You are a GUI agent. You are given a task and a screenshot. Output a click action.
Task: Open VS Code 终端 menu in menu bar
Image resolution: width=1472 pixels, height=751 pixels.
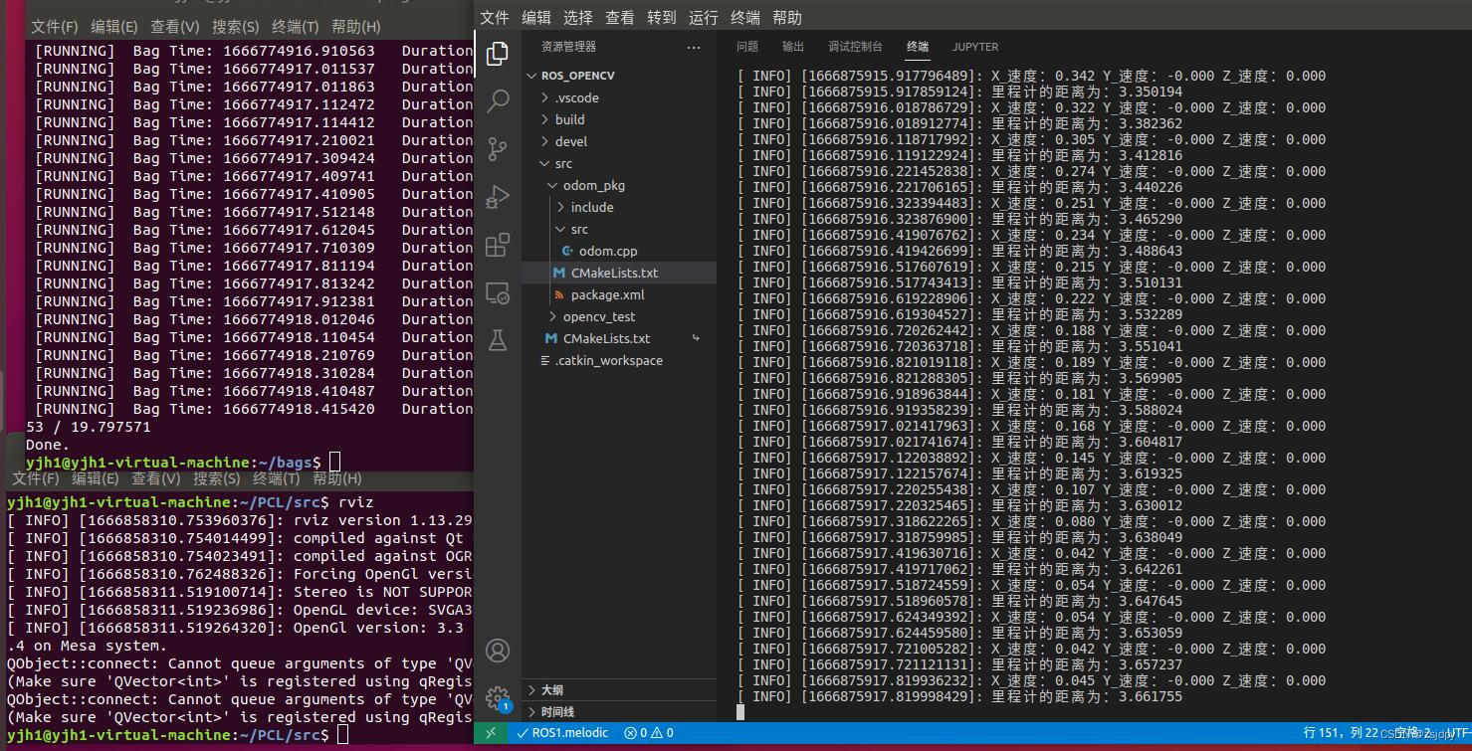pyautogui.click(x=744, y=18)
